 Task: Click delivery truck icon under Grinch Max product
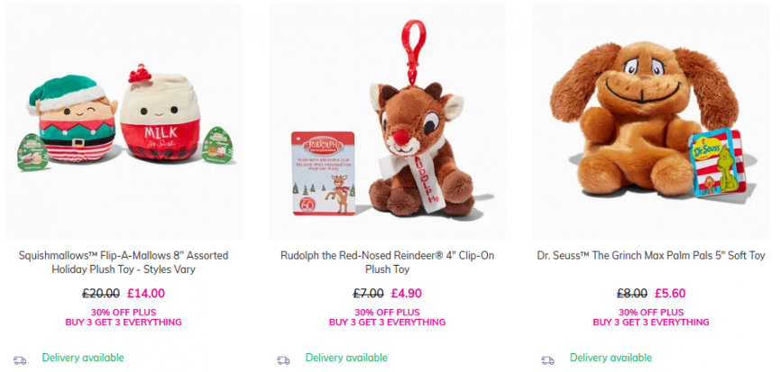point(547,360)
